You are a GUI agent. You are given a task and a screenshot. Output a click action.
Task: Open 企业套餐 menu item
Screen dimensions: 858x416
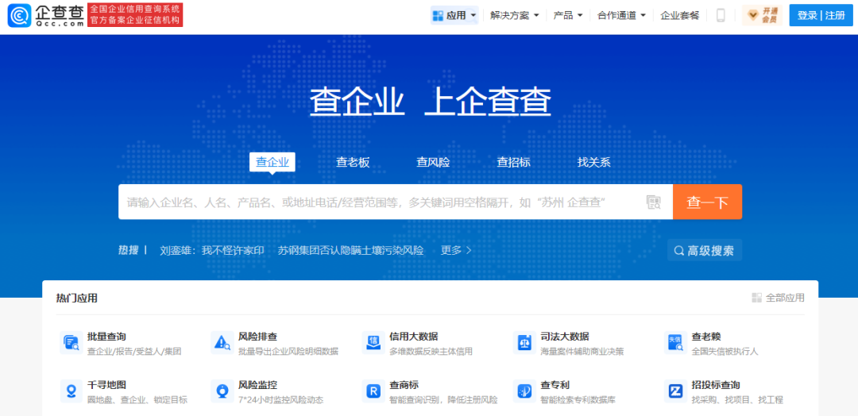point(679,15)
